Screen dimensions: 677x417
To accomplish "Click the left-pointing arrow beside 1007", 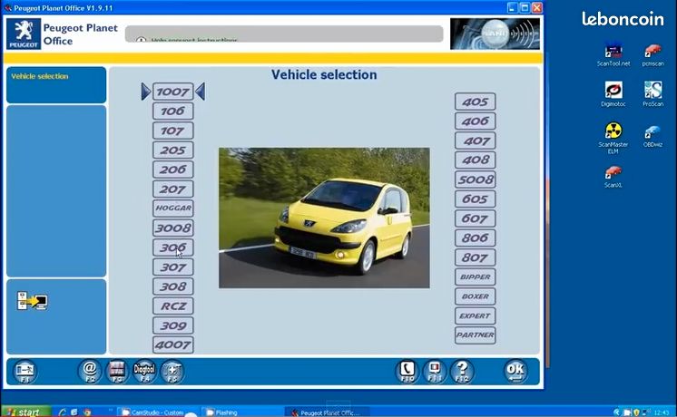I will point(201,92).
